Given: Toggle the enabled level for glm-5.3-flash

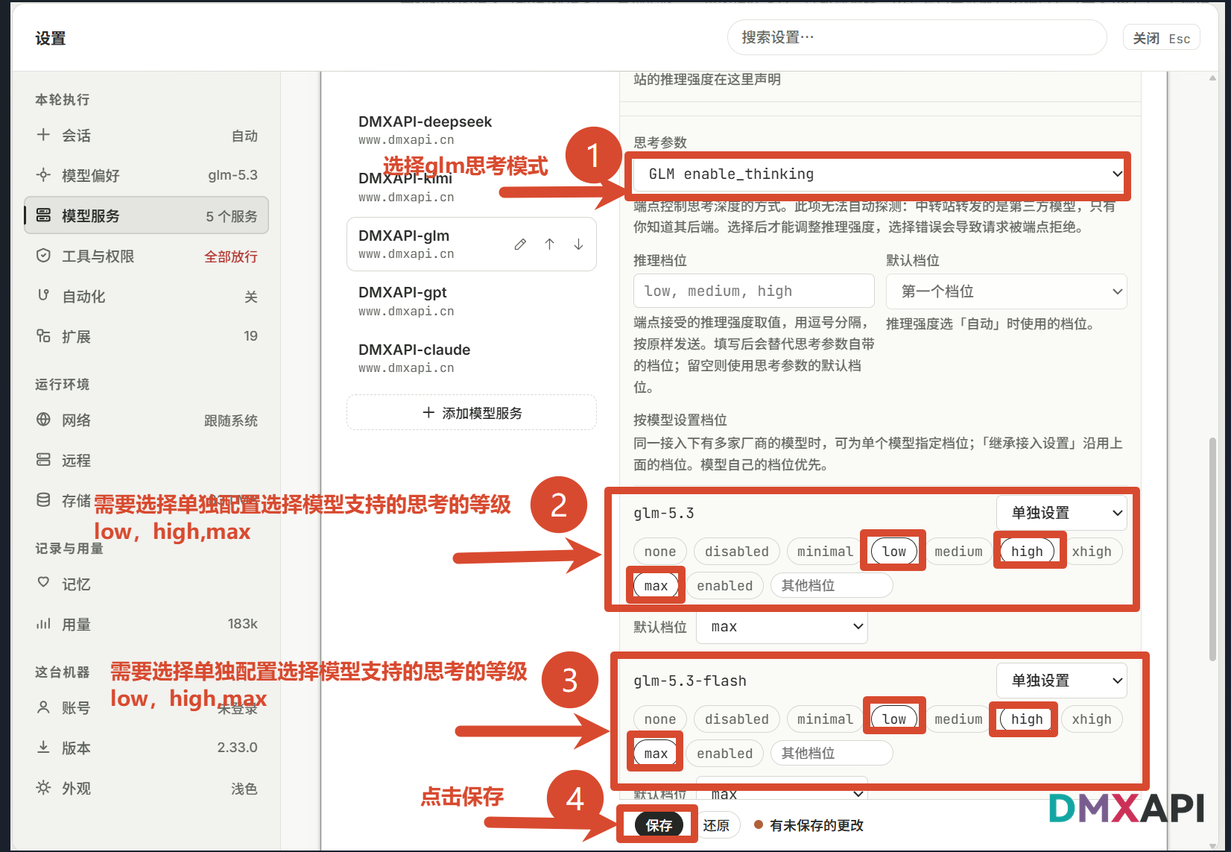Looking at the screenshot, I should tap(724, 754).
